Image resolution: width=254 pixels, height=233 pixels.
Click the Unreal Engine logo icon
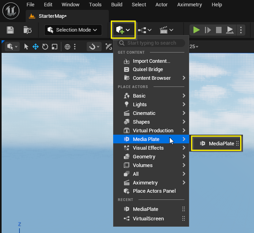point(11,10)
